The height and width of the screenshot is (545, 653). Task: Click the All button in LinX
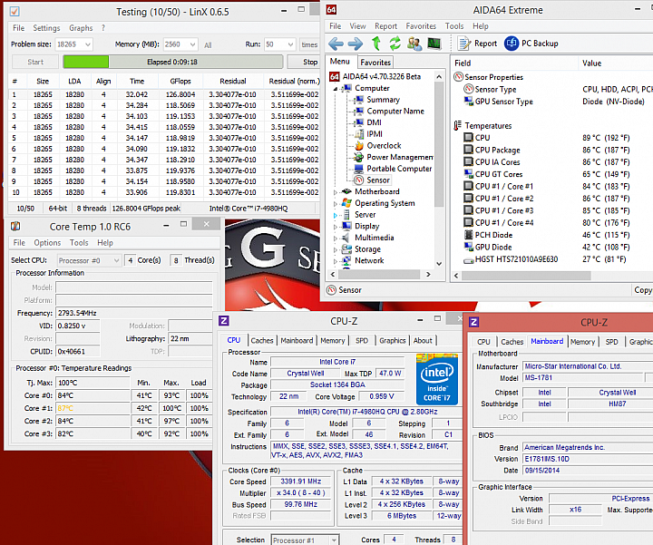pyautogui.click(x=208, y=45)
